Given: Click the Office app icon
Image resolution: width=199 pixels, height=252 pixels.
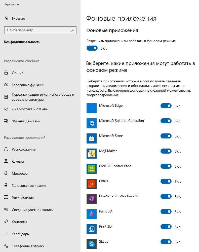Looking at the screenshot, I should click(x=92, y=184).
